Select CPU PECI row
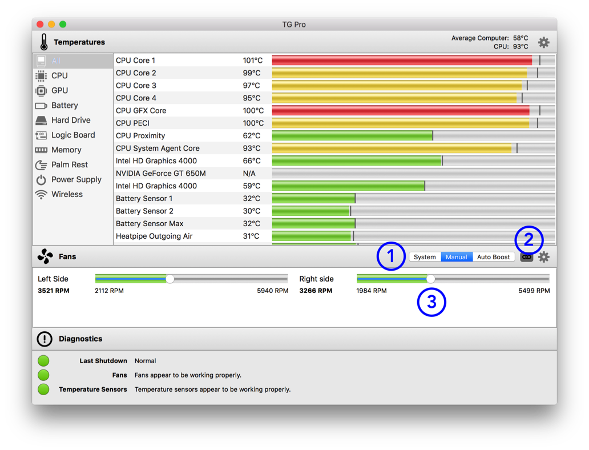The width and height of the screenshot is (589, 450). click(334, 123)
